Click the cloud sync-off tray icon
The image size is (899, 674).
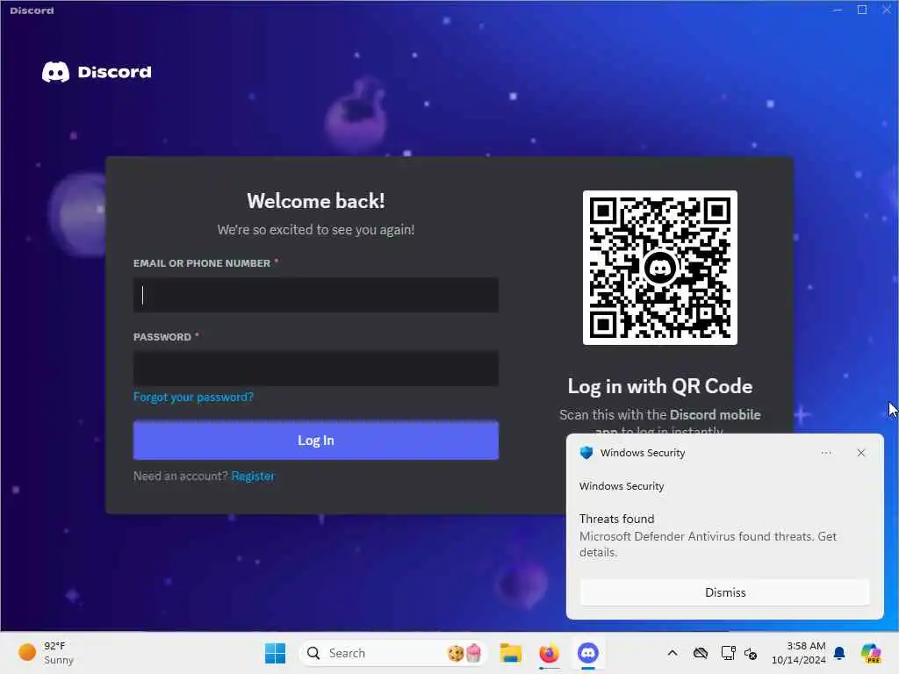700,653
